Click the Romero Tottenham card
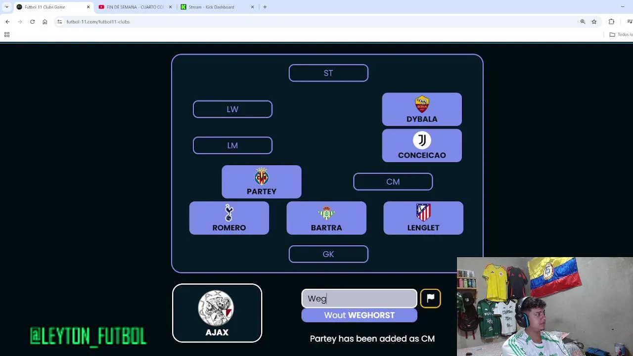The image size is (633, 356). (229, 218)
